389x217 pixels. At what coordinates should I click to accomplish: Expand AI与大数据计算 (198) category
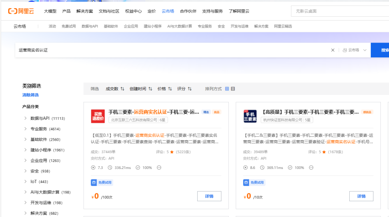pos(25,192)
